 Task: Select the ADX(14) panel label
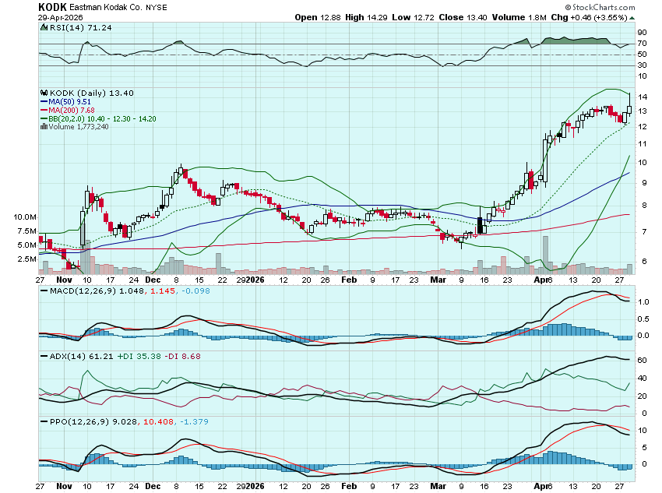click(x=60, y=356)
